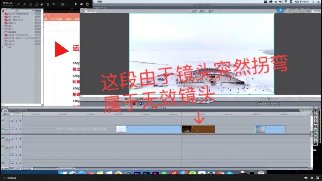Screen dimensions: 322x181
Task: Select the text annotation tool
Action: click(24, 4)
